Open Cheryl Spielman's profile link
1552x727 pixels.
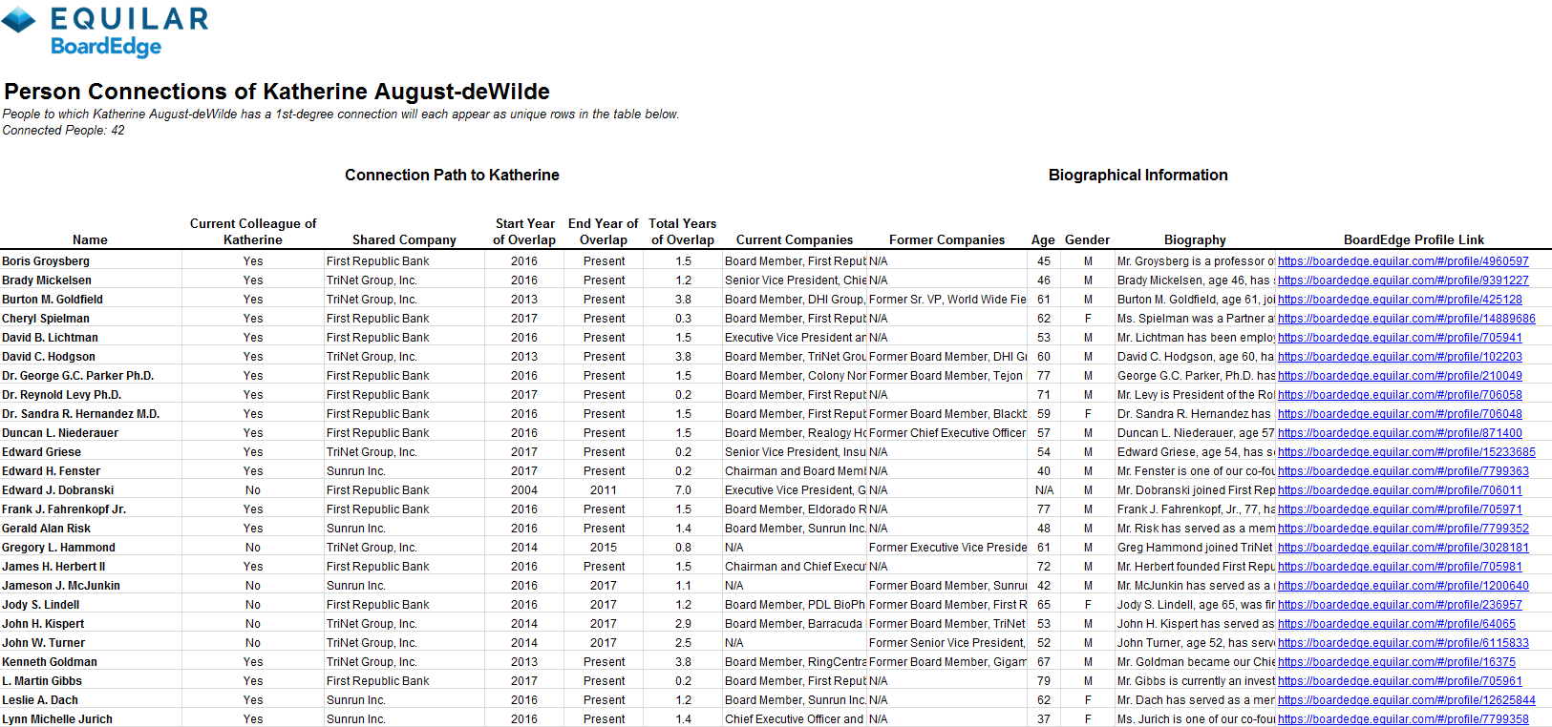[1407, 319]
